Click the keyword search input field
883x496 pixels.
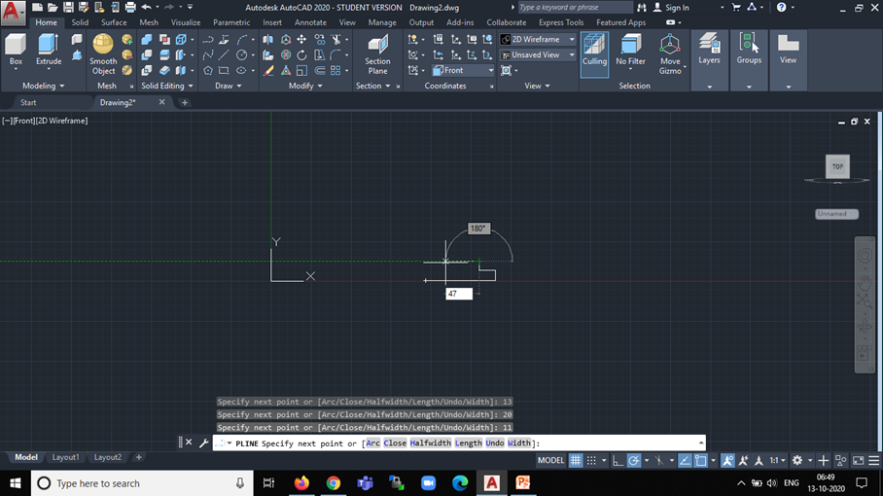pyautogui.click(x=575, y=8)
